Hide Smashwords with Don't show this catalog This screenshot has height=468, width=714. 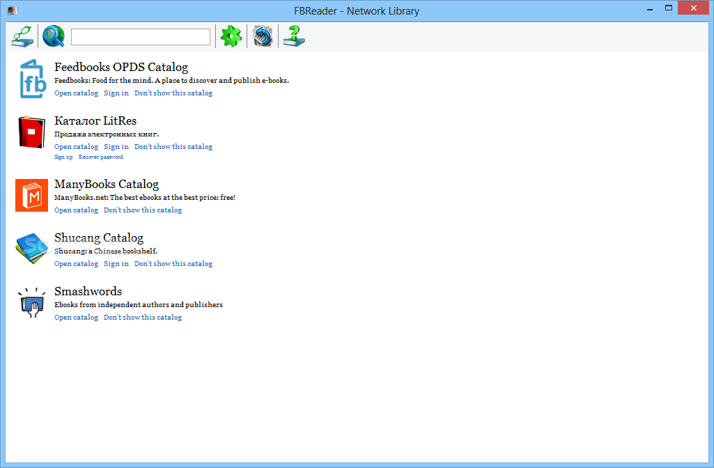pos(143,318)
